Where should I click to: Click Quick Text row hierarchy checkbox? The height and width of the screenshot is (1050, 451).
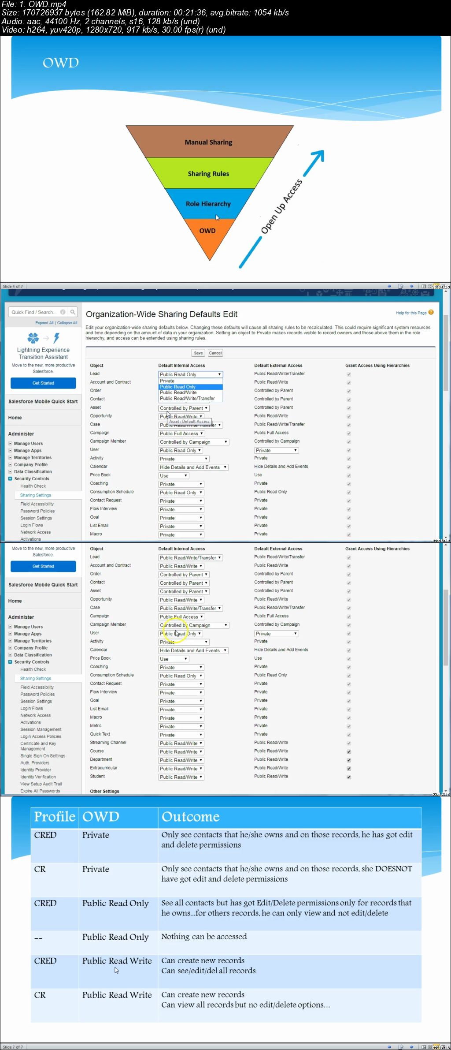[349, 735]
